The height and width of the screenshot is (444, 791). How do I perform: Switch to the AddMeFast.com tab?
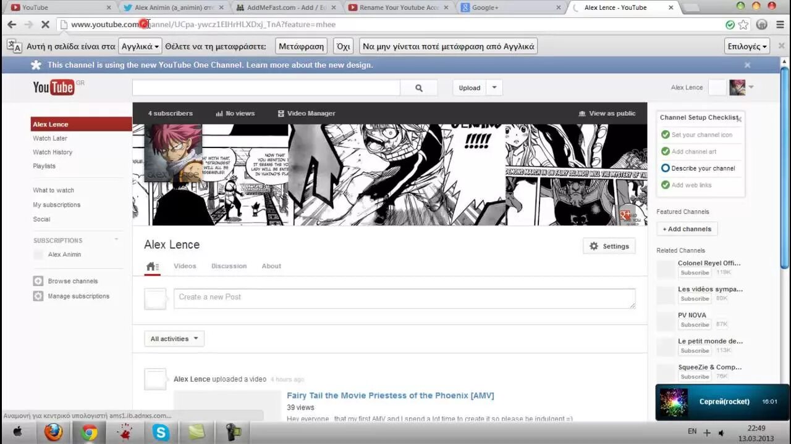tap(286, 7)
